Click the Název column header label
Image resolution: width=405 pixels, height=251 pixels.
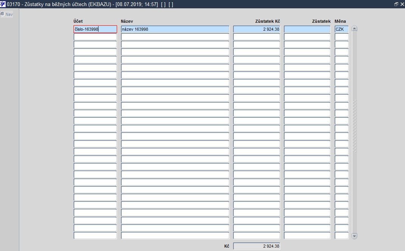(x=127, y=21)
